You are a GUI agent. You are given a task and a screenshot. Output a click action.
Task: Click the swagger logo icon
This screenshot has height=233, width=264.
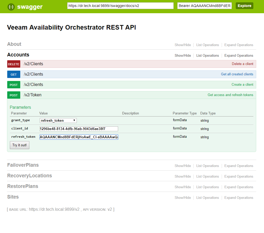point(11,7)
